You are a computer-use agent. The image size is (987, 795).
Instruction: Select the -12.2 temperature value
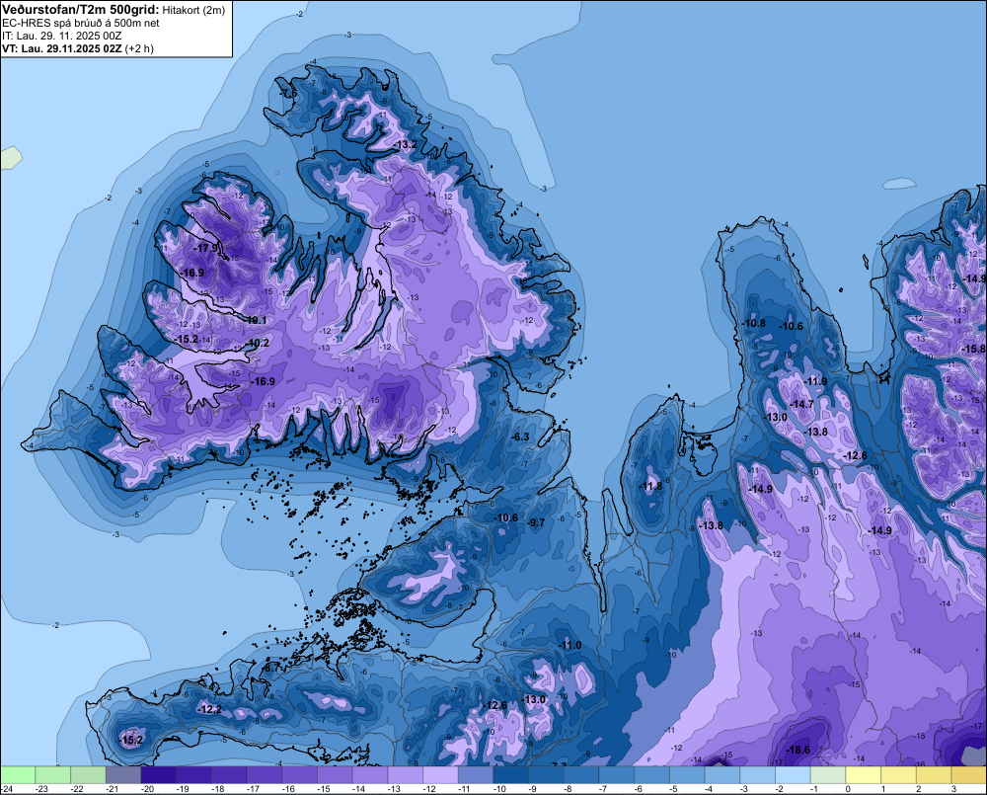[209, 709]
